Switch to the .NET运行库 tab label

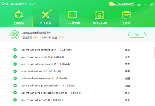[99, 23]
